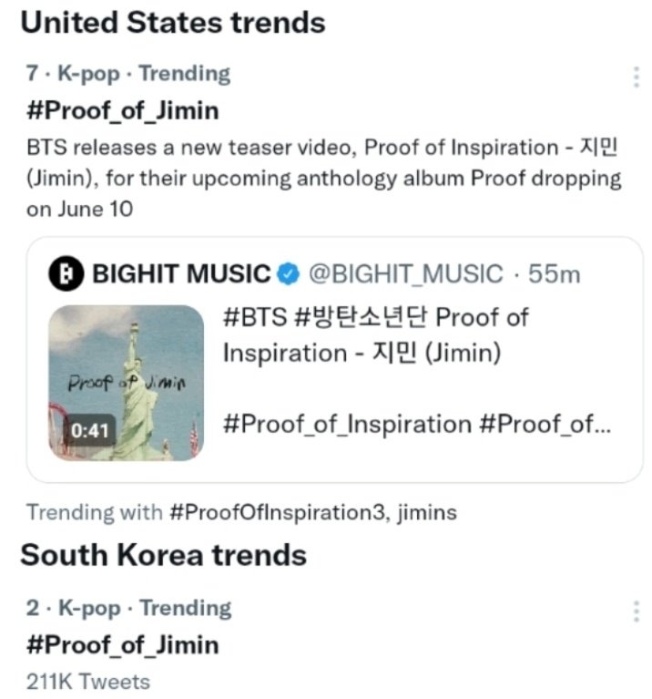Play the Proof of Jimin video thumbnail
Image resolution: width=652 pixels, height=699 pixels.
[x=126, y=382]
